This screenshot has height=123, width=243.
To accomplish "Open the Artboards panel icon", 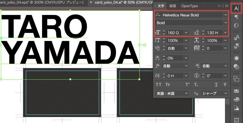I will pos(236,119).
